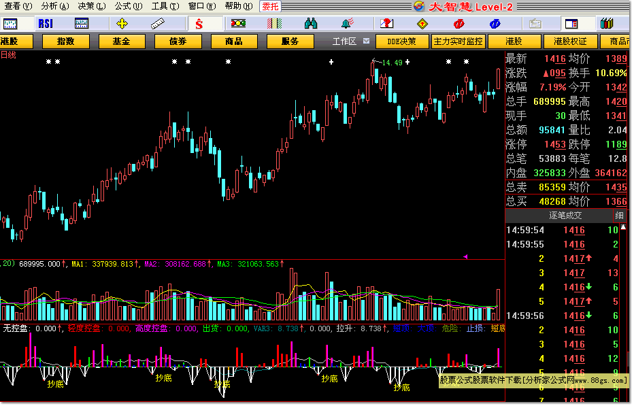Image resolution: width=634 pixels, height=406 pixels.
Task: Click the blue circular info icon
Action: coord(495,24)
